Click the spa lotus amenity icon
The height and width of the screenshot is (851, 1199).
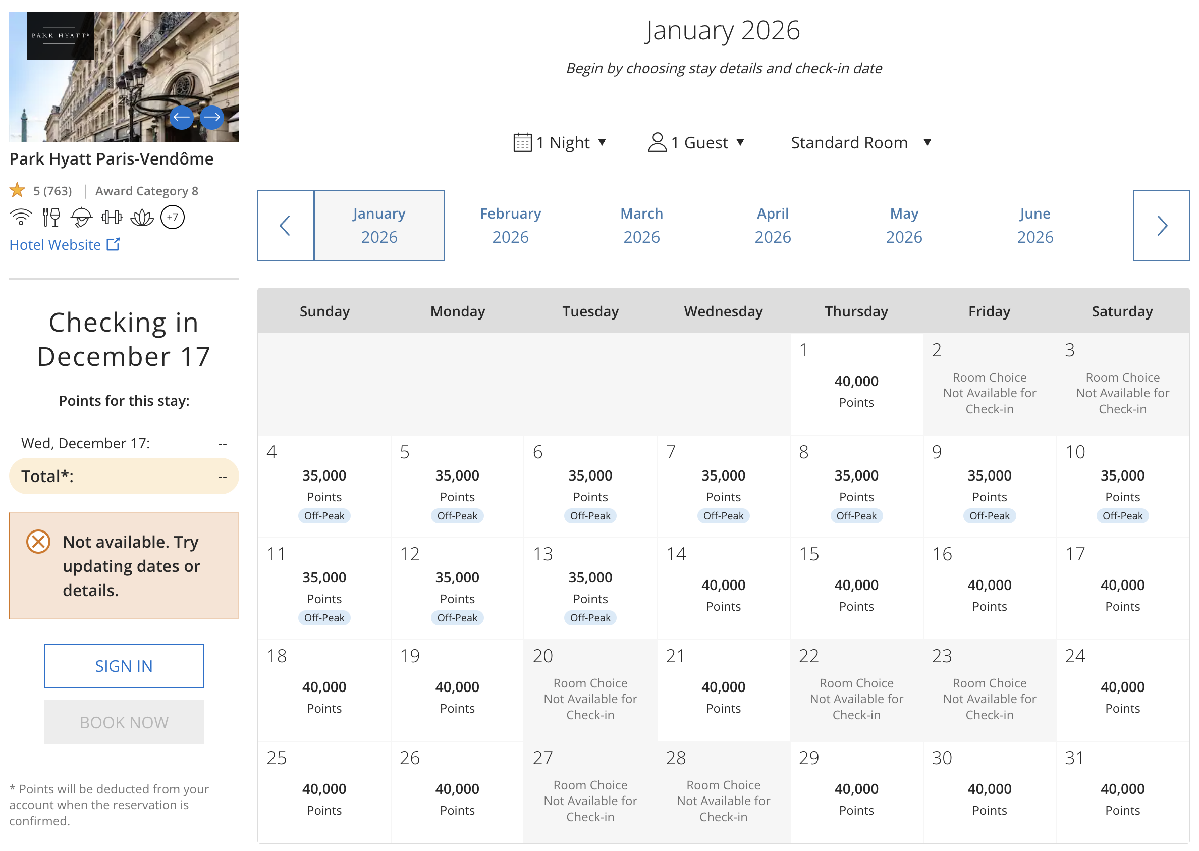click(x=141, y=217)
